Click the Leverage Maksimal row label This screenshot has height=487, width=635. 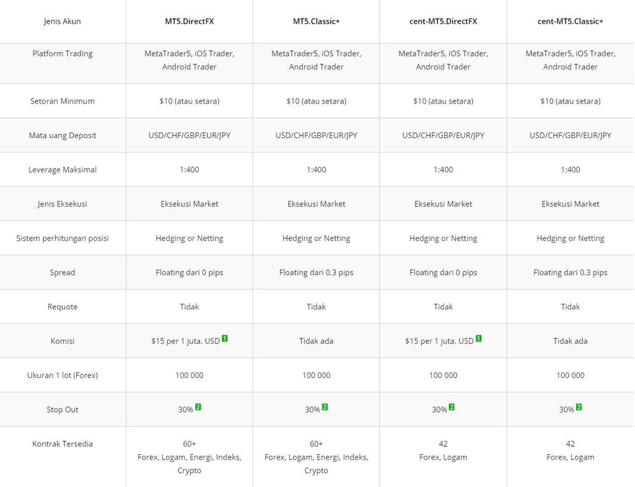pos(63,170)
